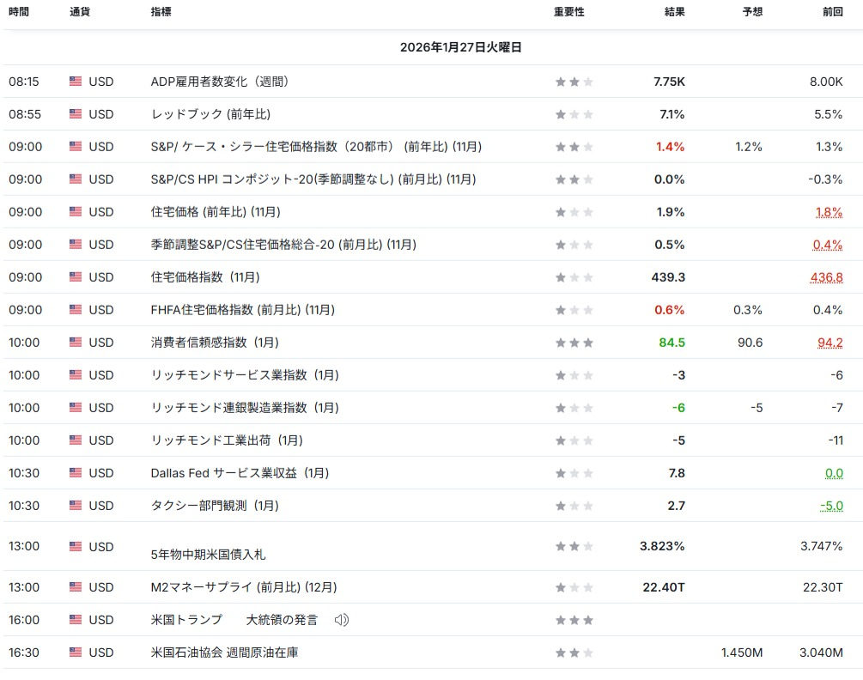Screen dimensions: 863x680
Task: Click the US flag in the ADP雇用者数変化 row
Action: 76,82
